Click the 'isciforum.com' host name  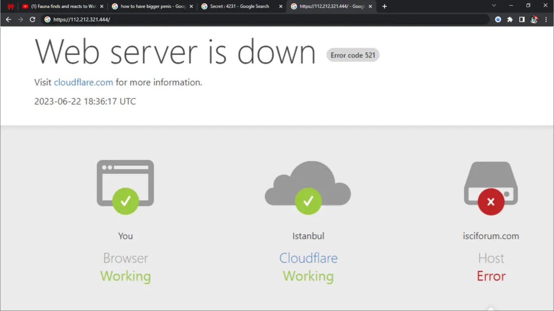[x=491, y=236]
